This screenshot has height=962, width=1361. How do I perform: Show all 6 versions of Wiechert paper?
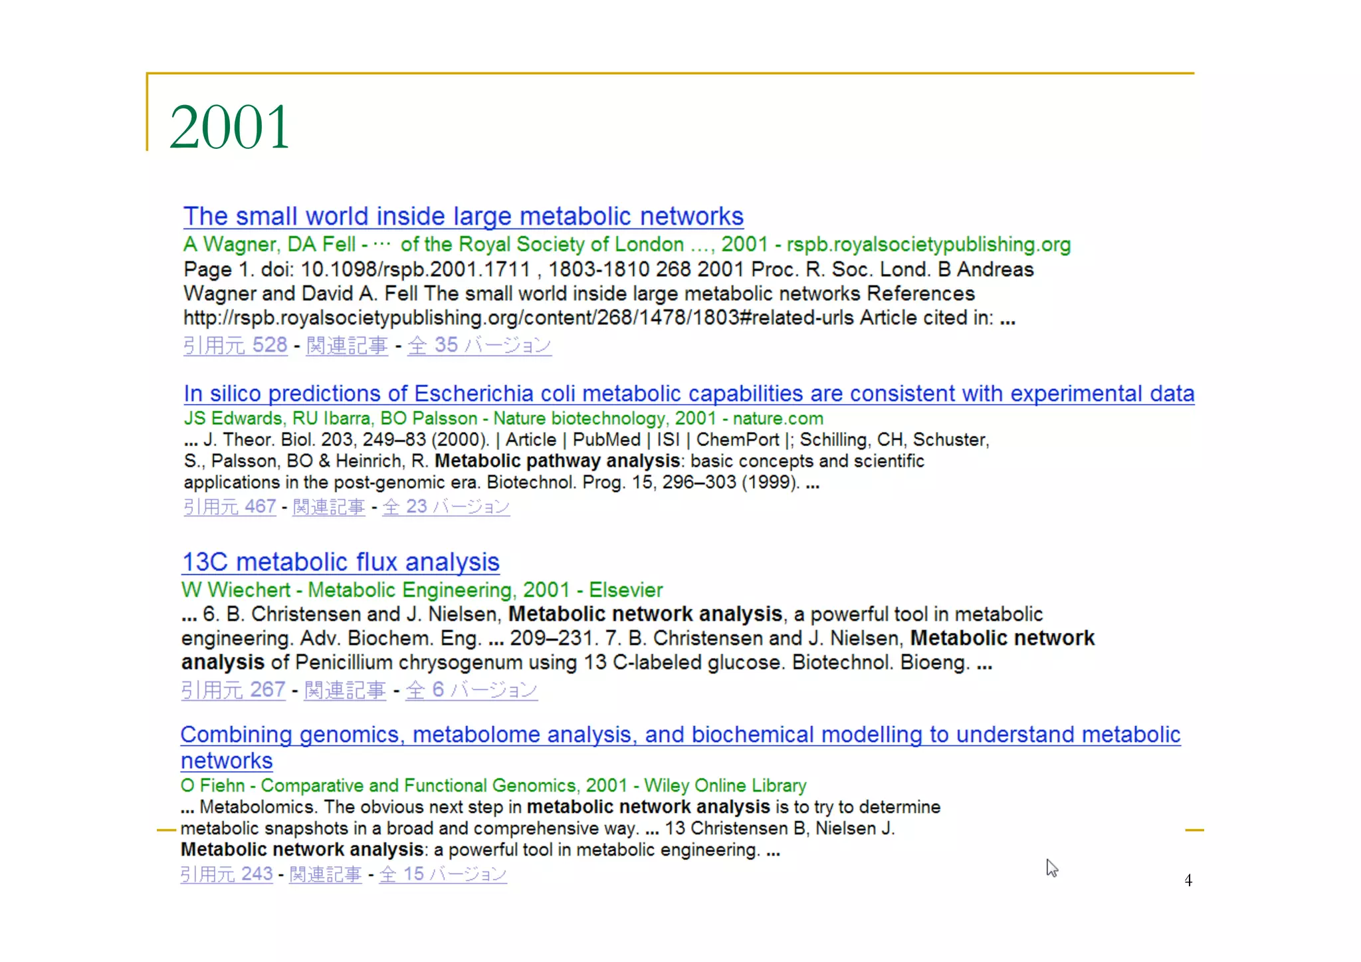[x=471, y=690]
